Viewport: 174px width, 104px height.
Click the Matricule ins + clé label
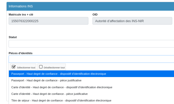(x=21, y=14)
